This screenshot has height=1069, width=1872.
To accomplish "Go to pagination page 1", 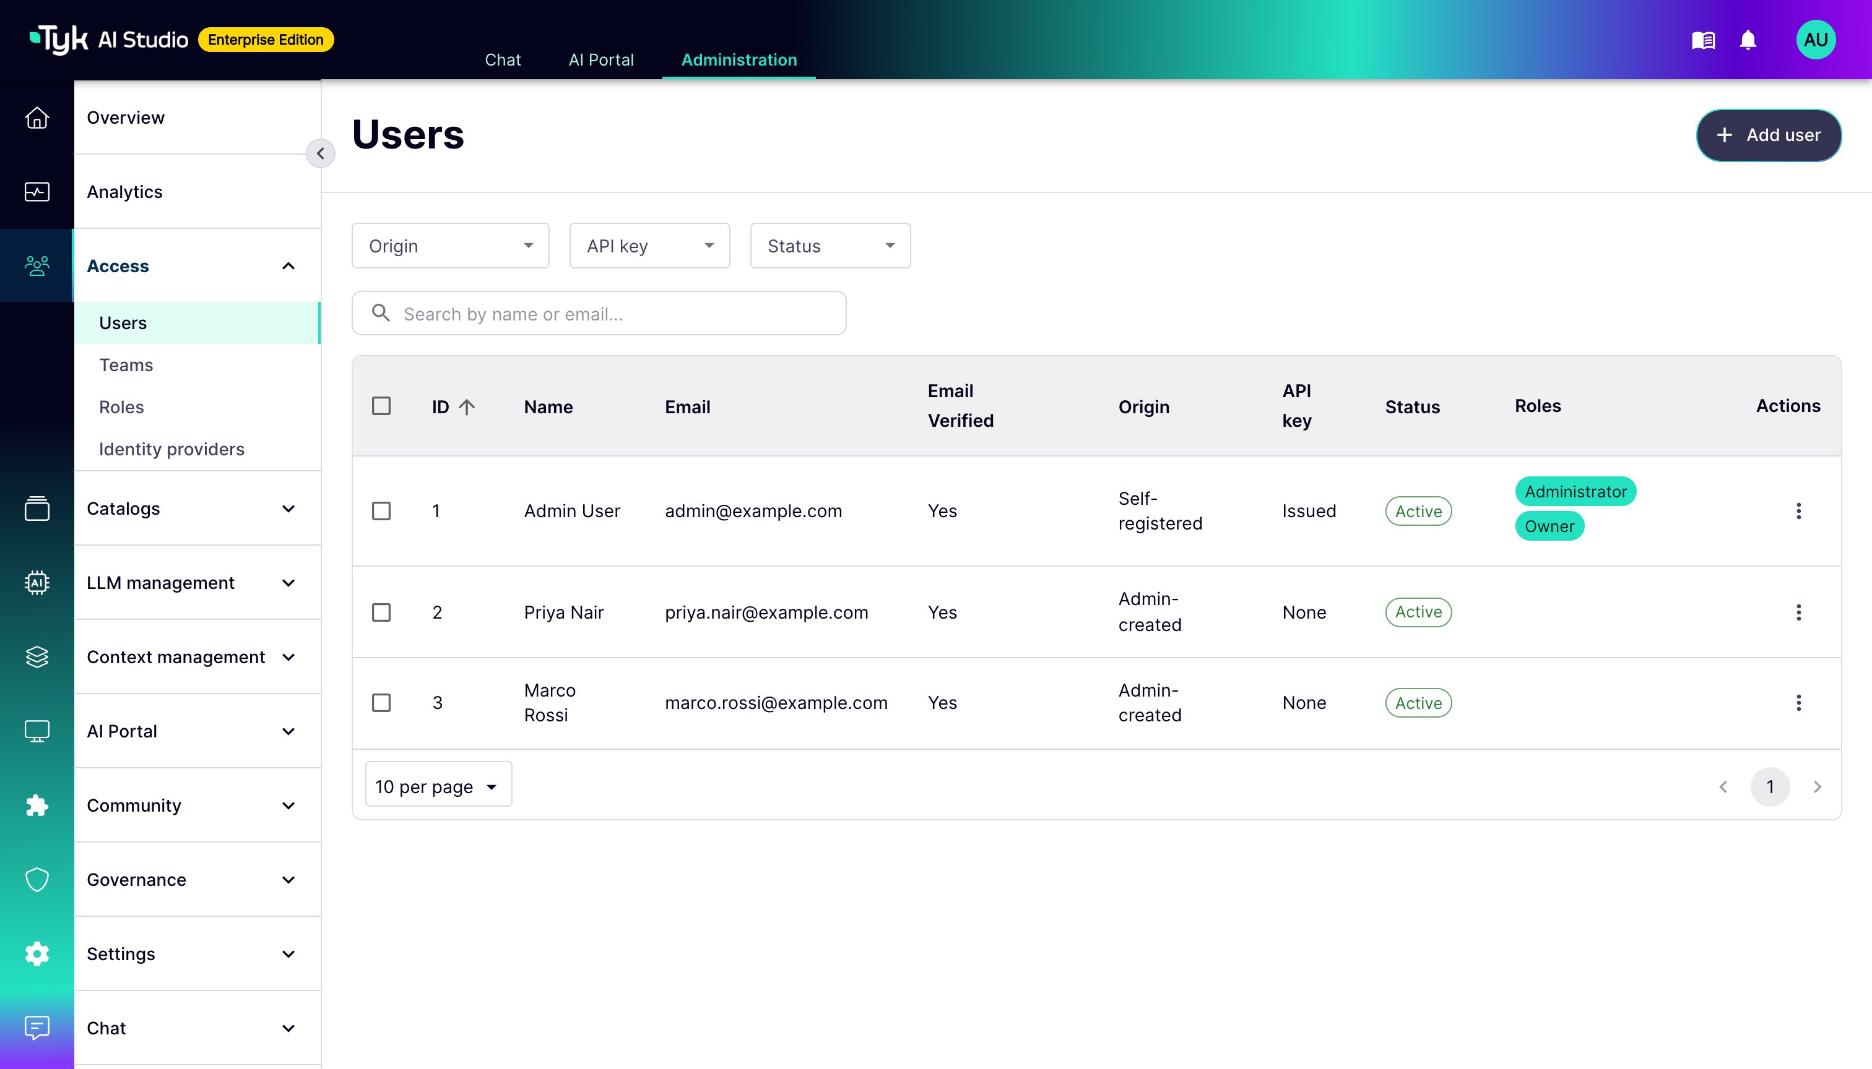I will point(1770,786).
